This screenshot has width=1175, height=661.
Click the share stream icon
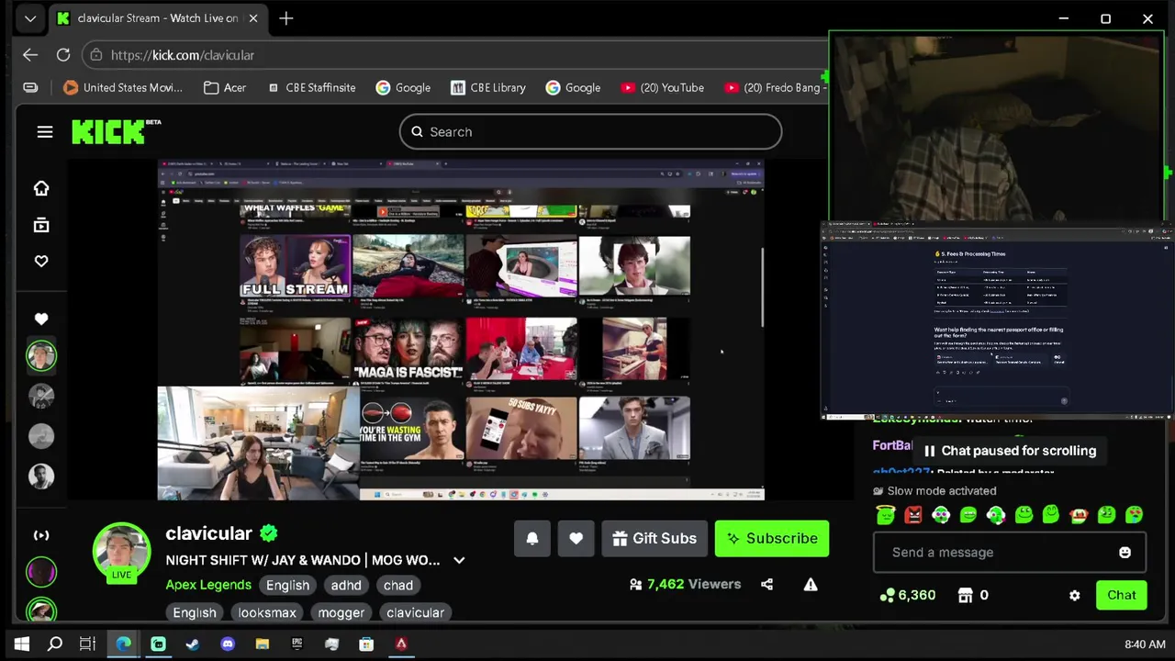point(767,584)
